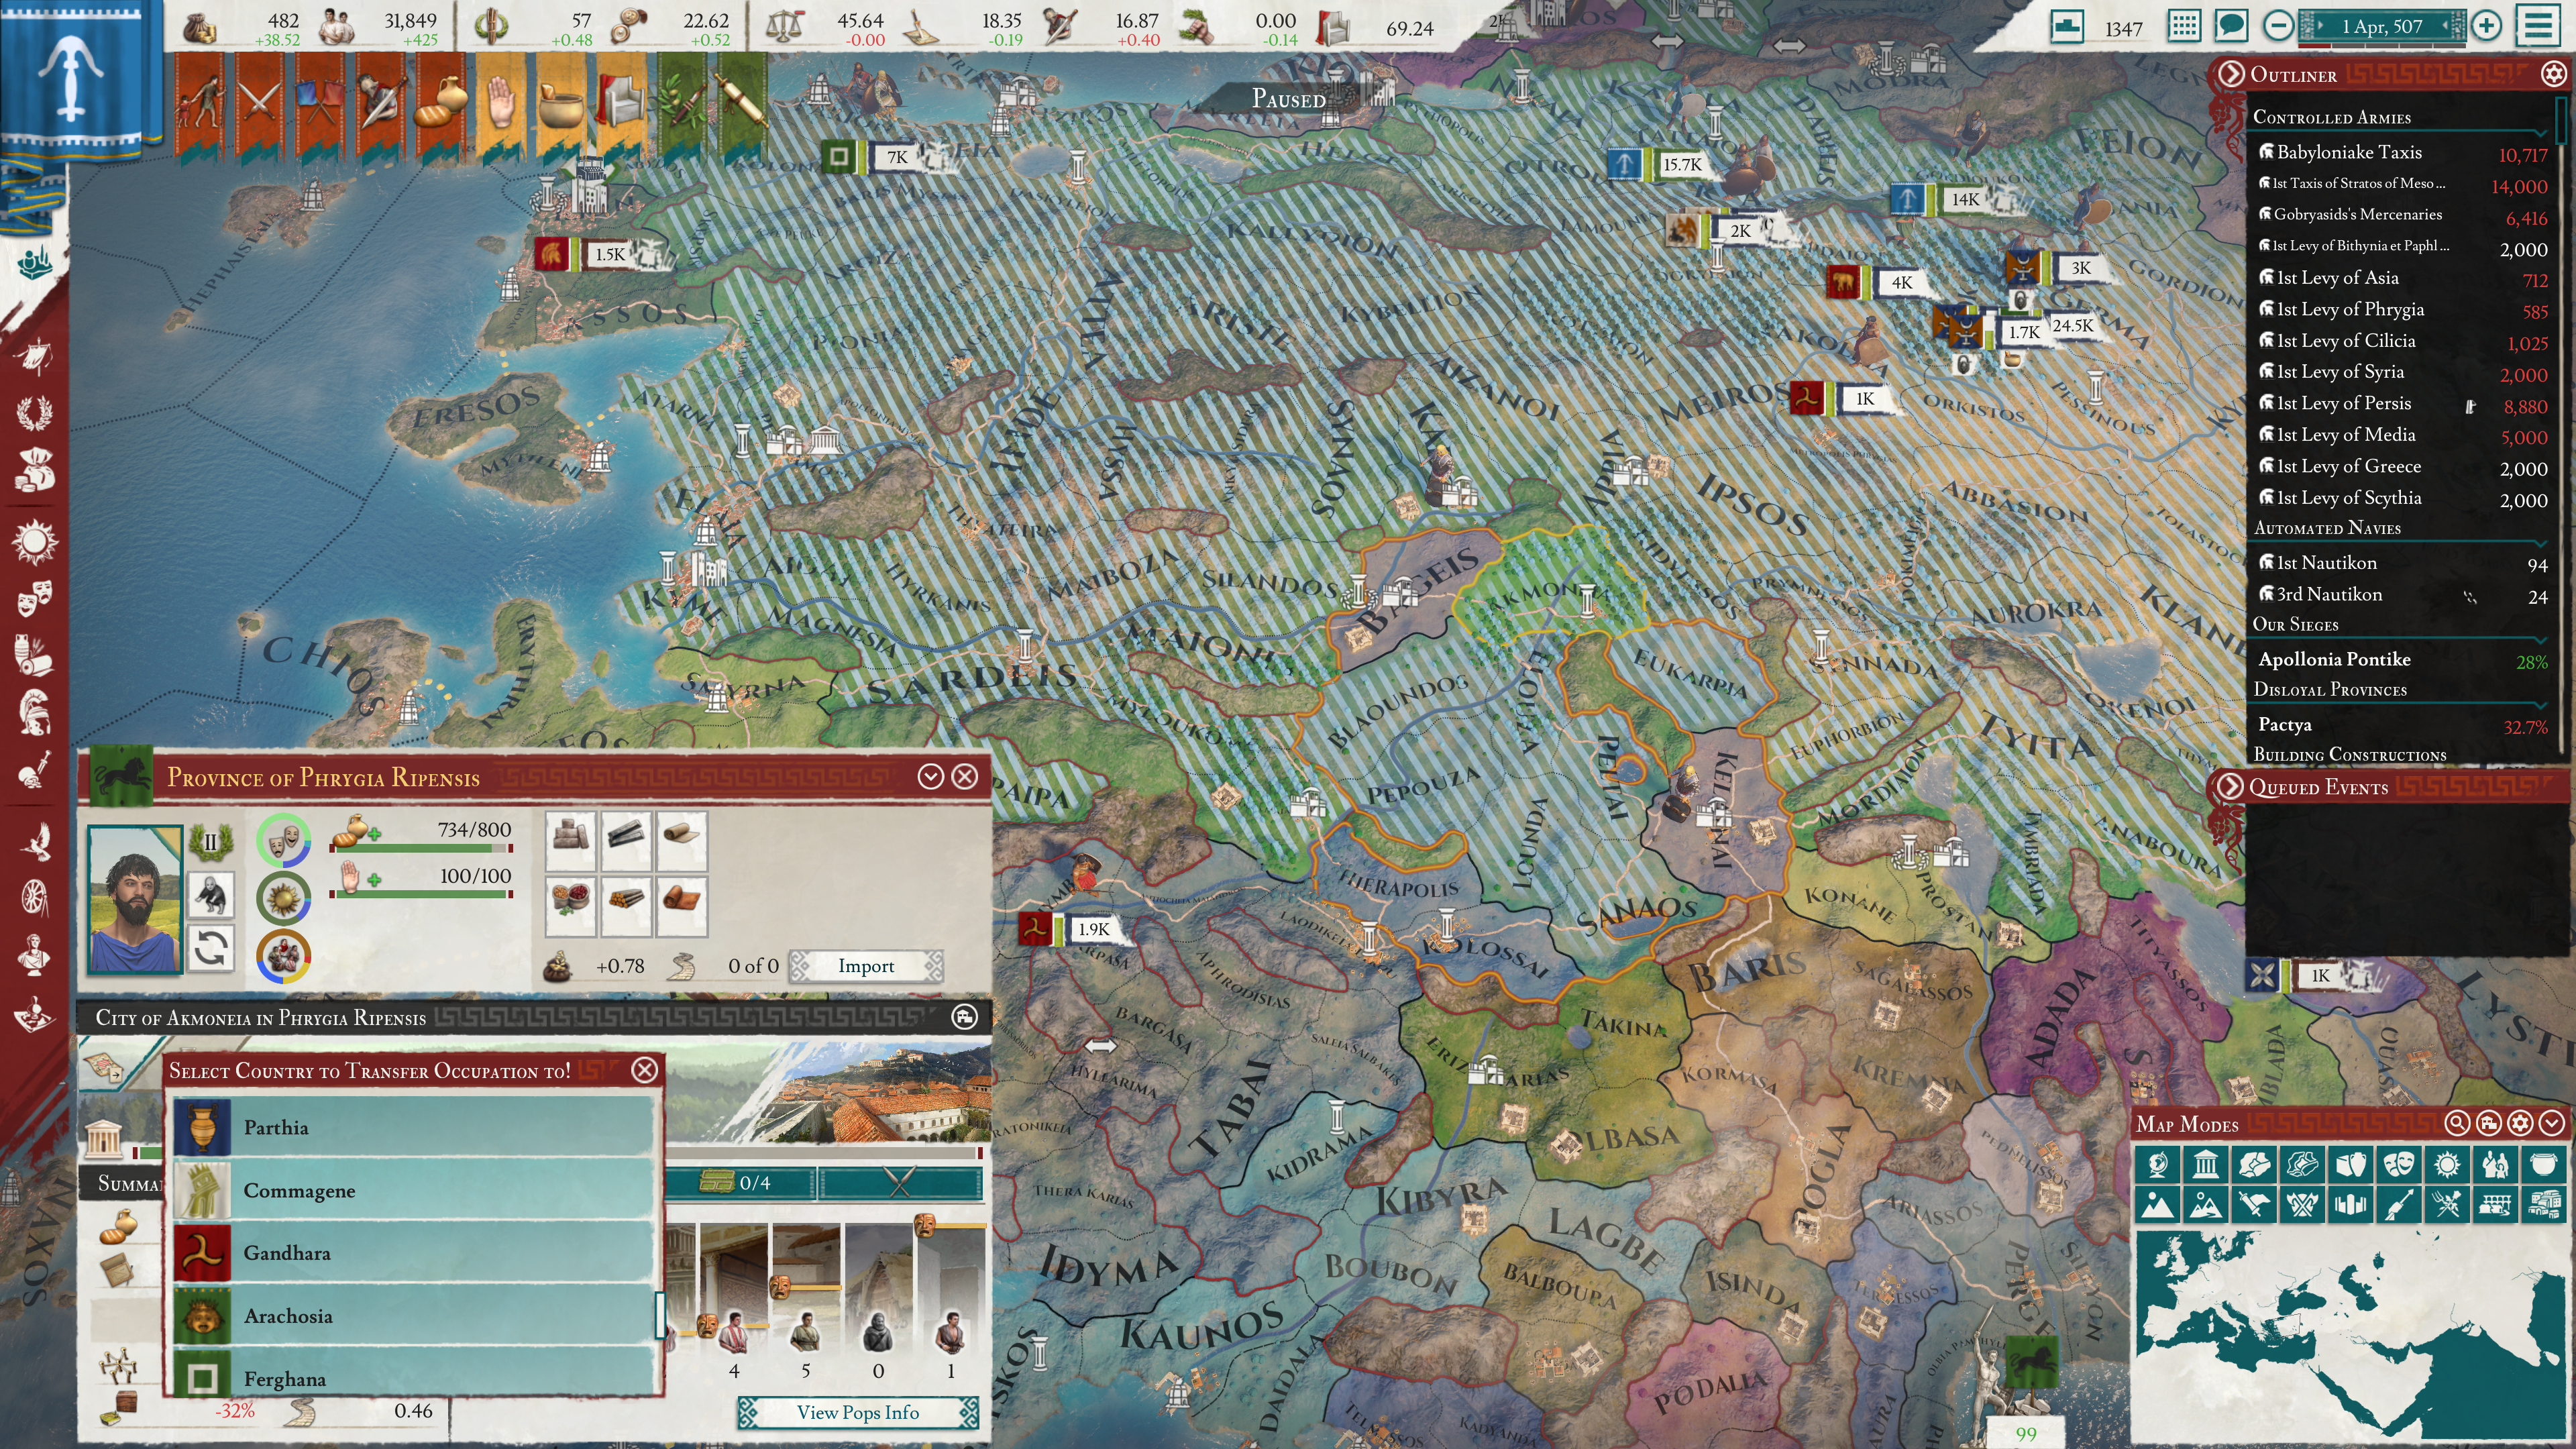The width and height of the screenshot is (2576, 1449).
Task: Click View Pops Info button
Action: [858, 1412]
